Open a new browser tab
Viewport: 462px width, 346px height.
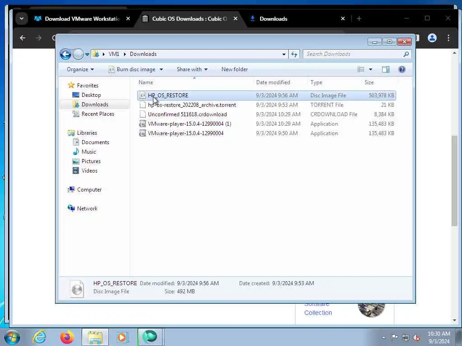tap(359, 19)
